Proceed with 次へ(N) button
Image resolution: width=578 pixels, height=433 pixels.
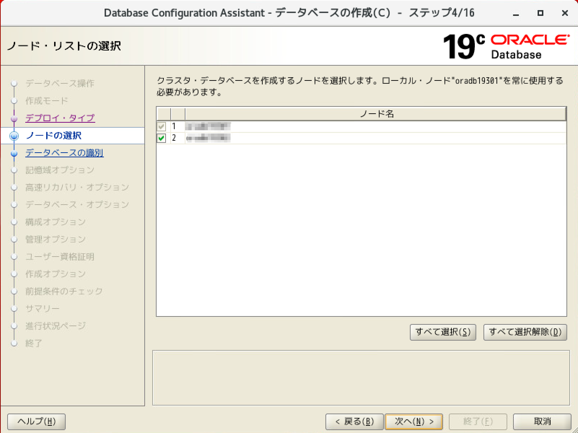pyautogui.click(x=414, y=421)
